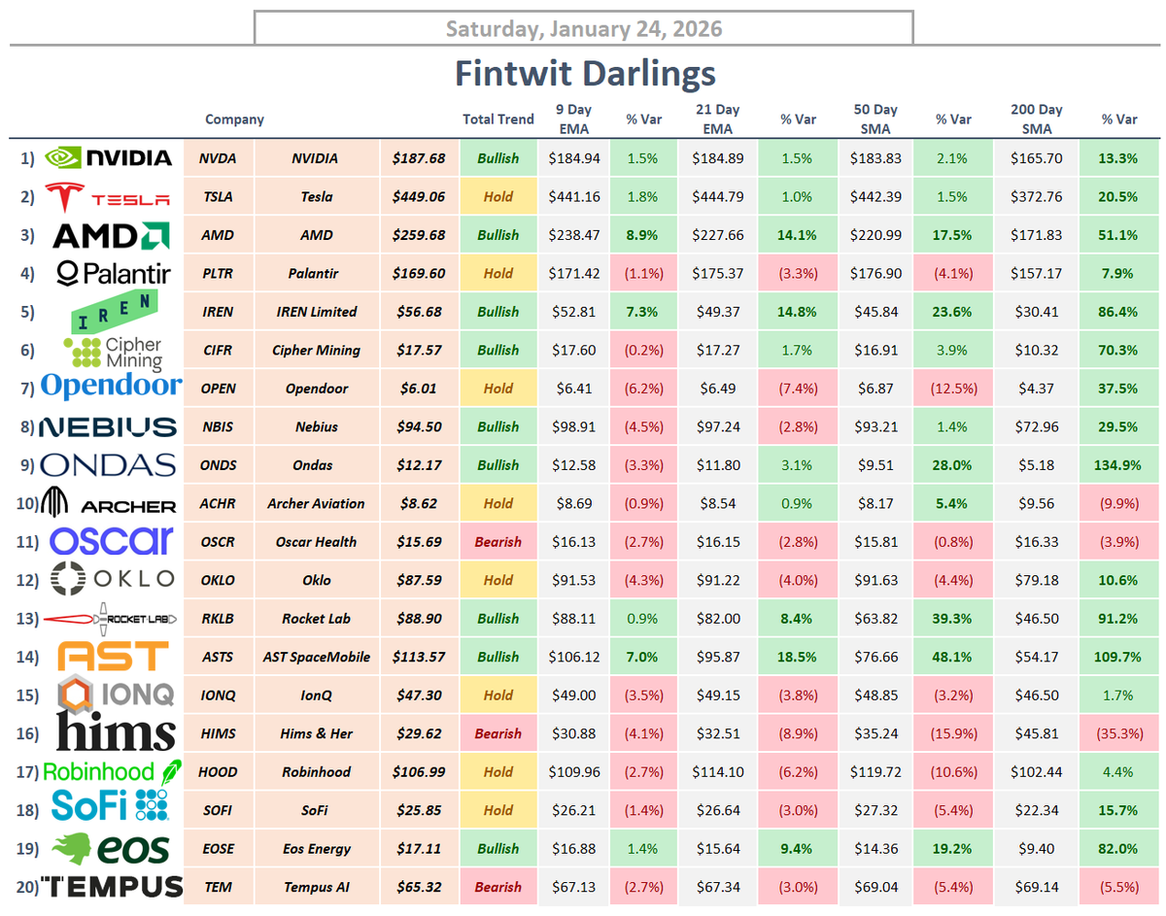Toggle TSLA's Hold trend indicator

498,195
